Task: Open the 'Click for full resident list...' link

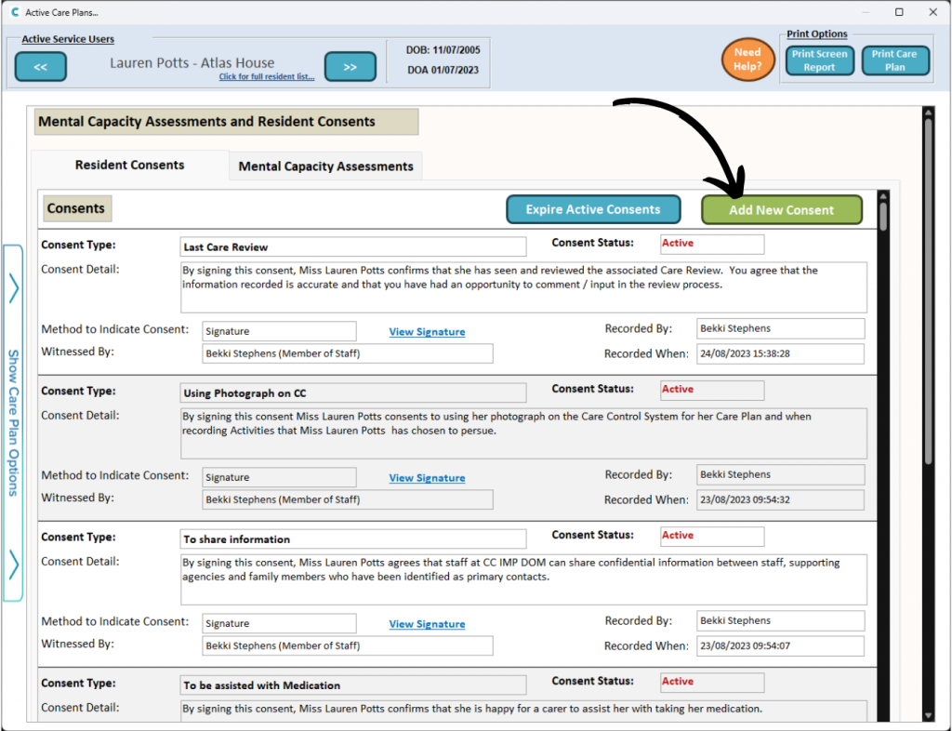Action: click(x=267, y=76)
